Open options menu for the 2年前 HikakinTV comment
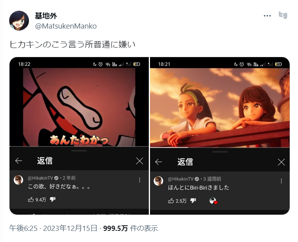This screenshot has width=298, height=242. tap(140, 180)
